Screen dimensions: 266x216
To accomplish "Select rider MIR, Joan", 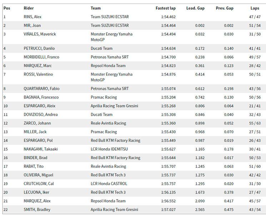I will (x=32, y=25).
